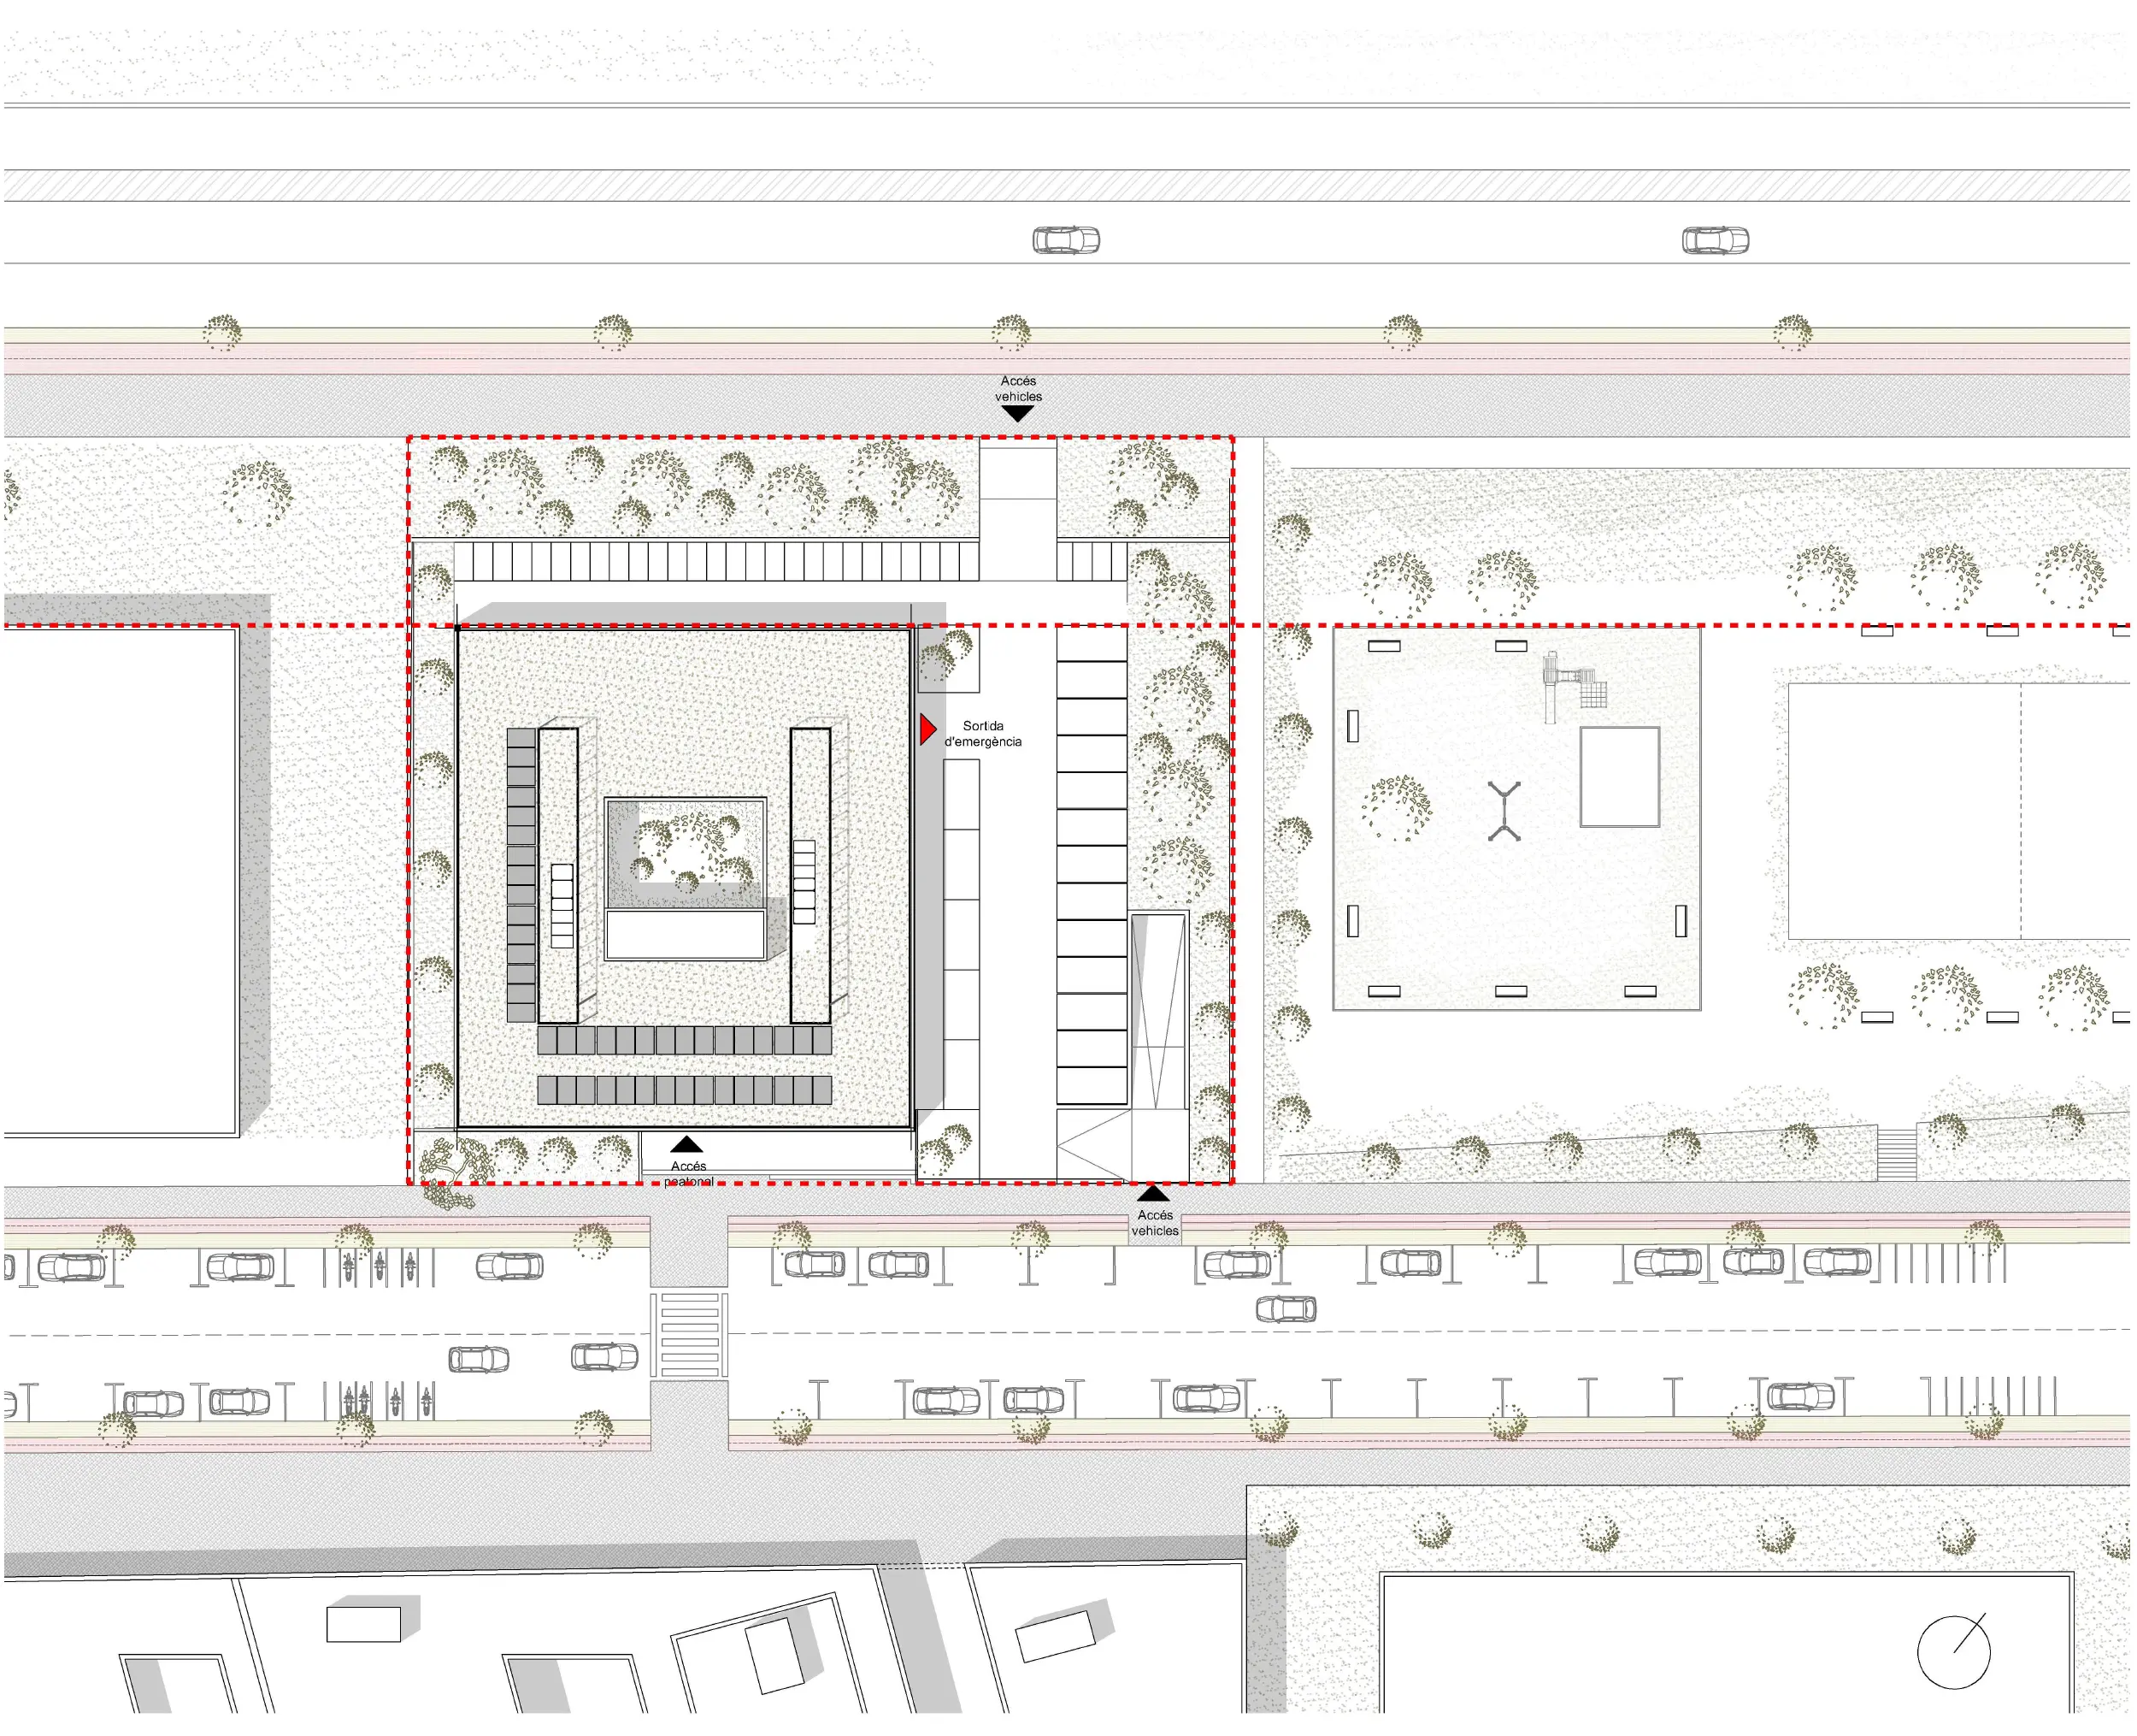Select the left car on the upper road
The image size is (2137, 1736).
[x=1065, y=240]
